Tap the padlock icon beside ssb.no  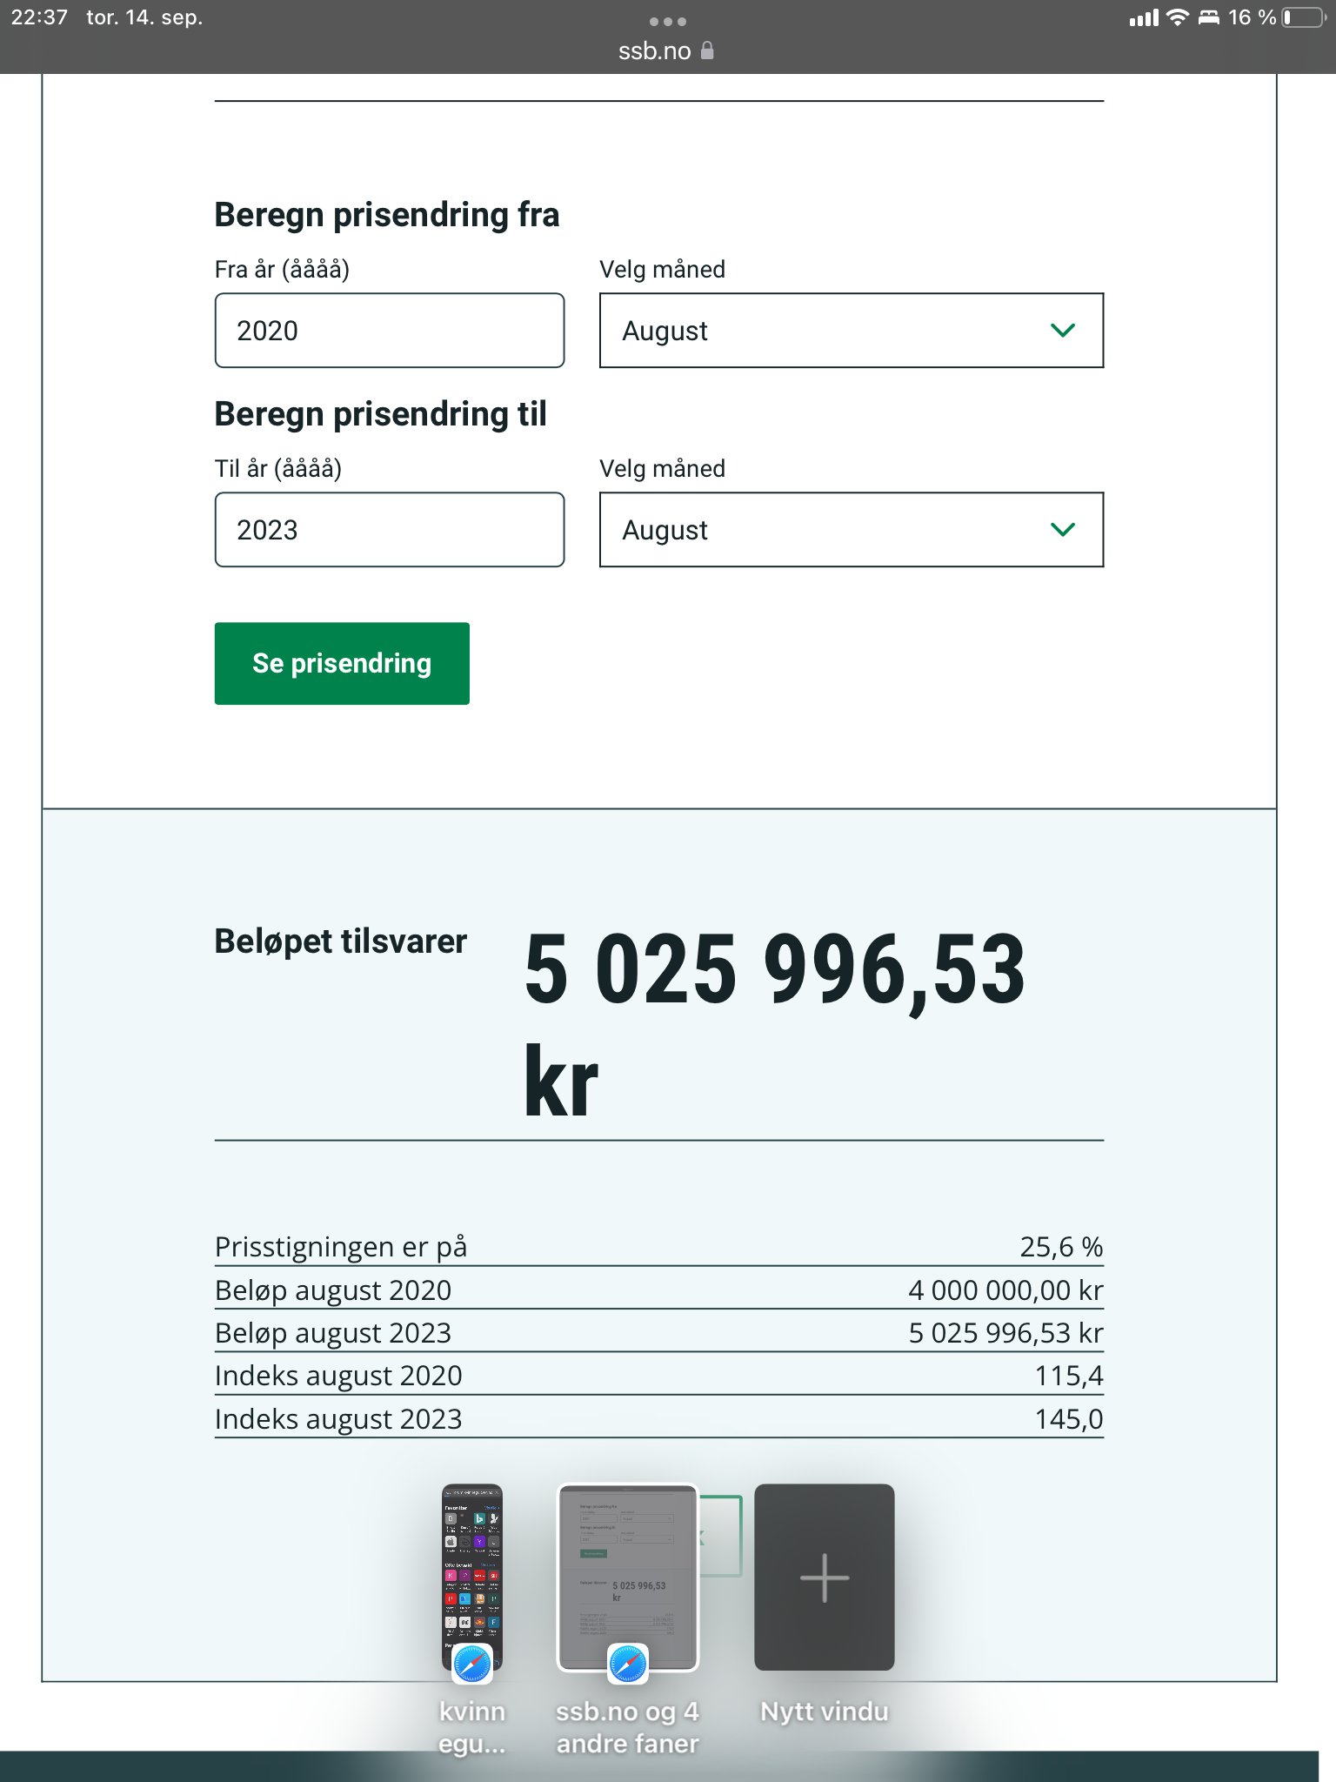pyautogui.click(x=707, y=50)
